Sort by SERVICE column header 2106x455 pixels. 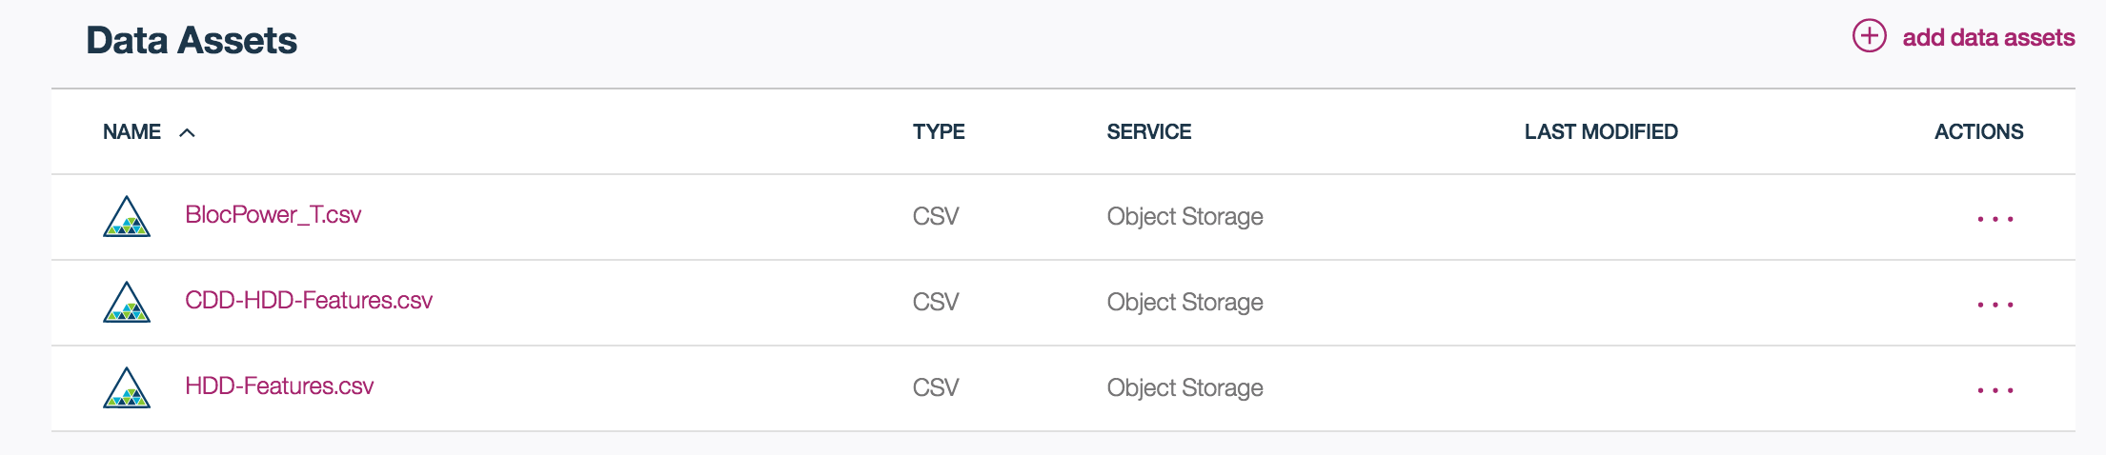click(x=1148, y=131)
